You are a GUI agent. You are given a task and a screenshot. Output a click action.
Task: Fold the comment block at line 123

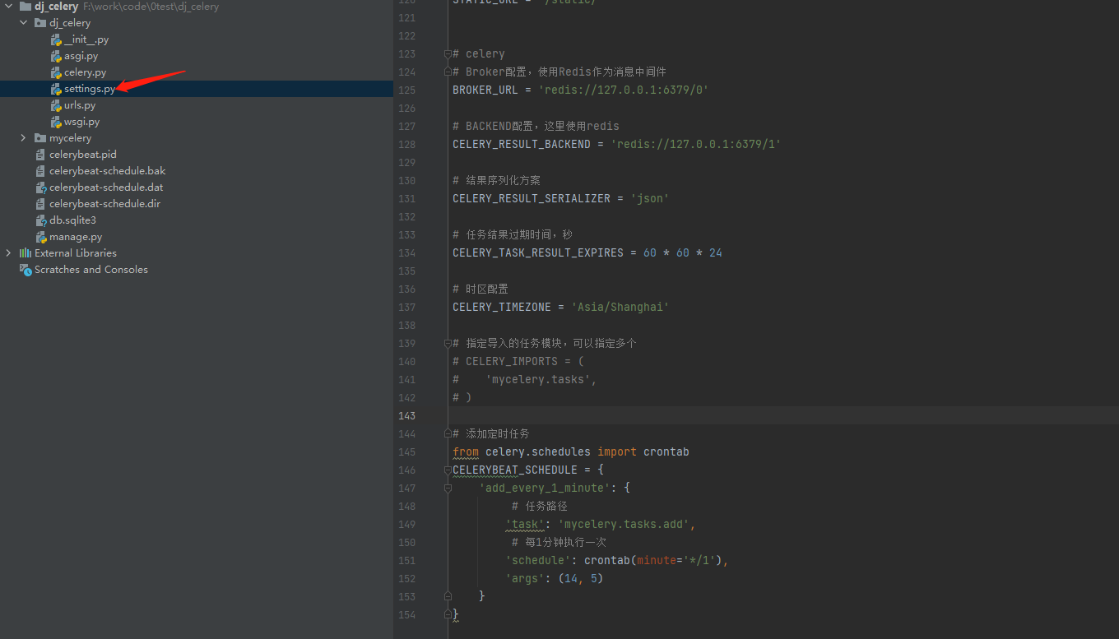coord(448,54)
